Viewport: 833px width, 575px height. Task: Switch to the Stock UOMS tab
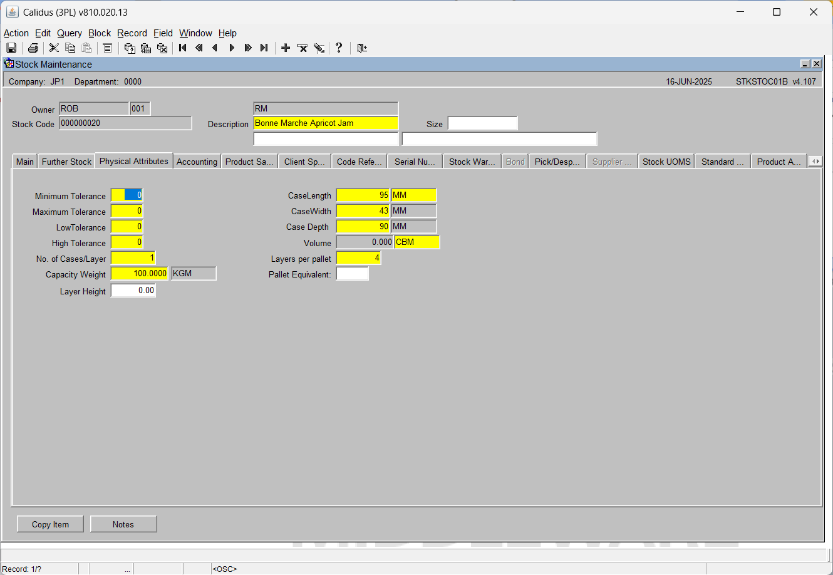[666, 162]
